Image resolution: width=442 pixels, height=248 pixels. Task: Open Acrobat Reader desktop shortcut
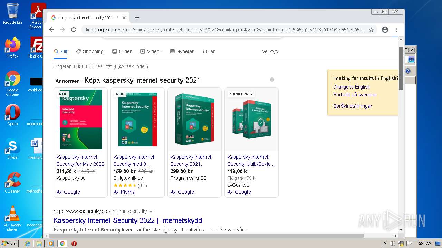37,15
